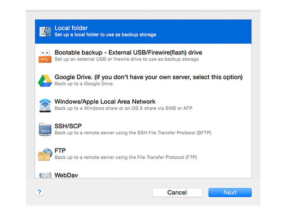Proceed with the Next button
The image size is (287, 215).
pyautogui.click(x=230, y=192)
